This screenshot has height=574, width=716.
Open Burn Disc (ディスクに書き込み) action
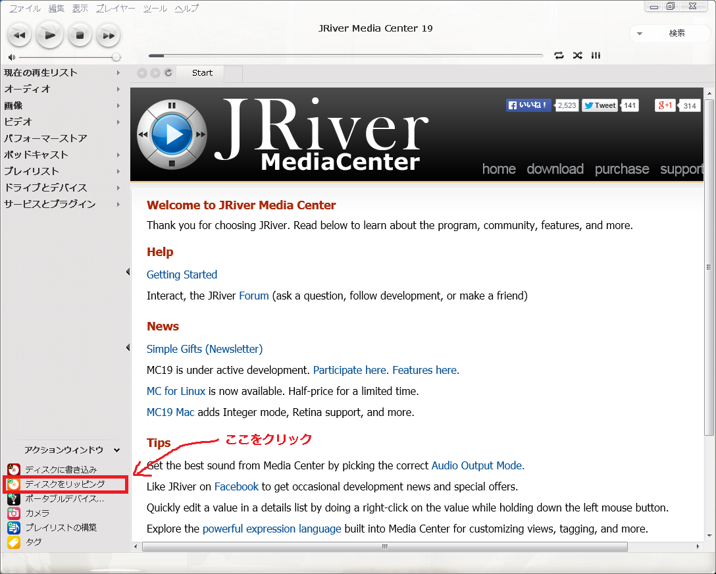coord(61,469)
